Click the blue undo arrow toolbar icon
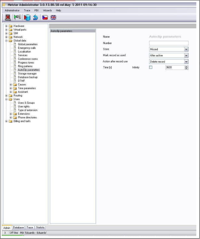200x239 pixels. [x=36, y=18]
